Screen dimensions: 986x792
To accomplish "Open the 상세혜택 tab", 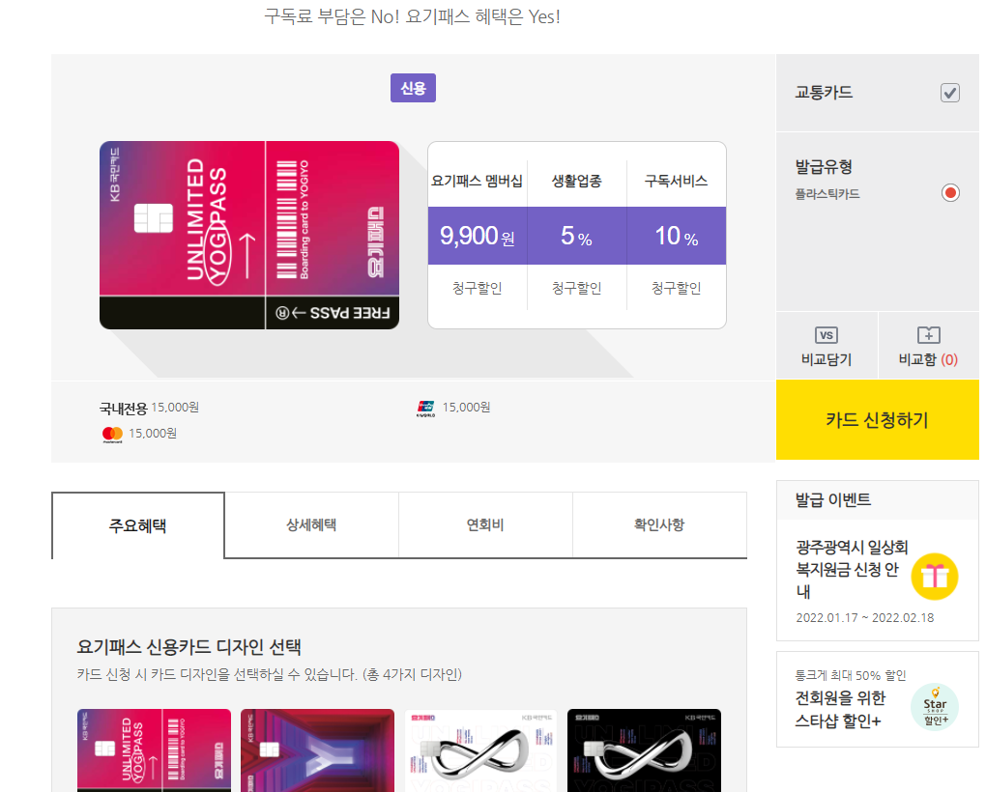I will 311,524.
